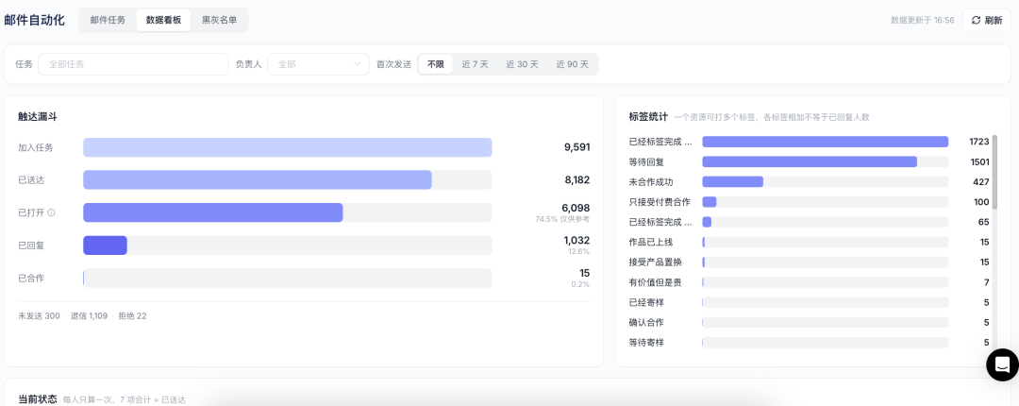
Task: Select the 数据看板 tab
Action: pyautogui.click(x=164, y=20)
